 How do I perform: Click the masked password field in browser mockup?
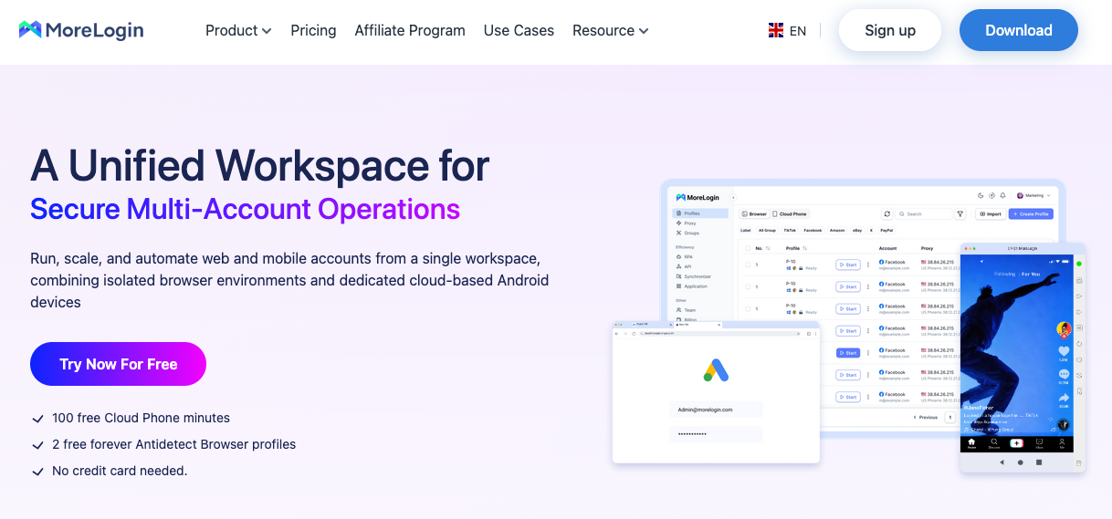[716, 434]
